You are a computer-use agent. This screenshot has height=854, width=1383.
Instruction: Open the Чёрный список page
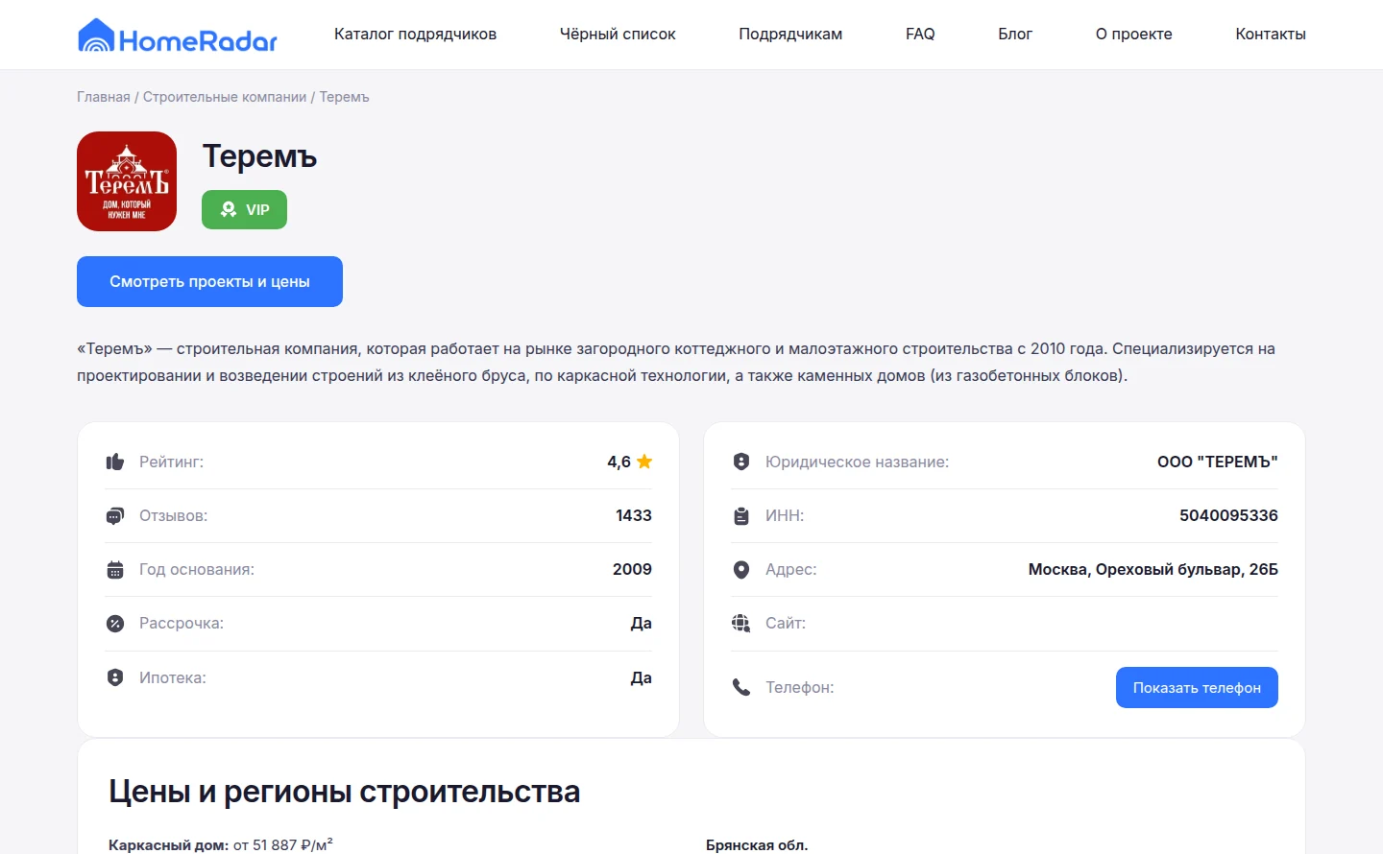point(618,35)
